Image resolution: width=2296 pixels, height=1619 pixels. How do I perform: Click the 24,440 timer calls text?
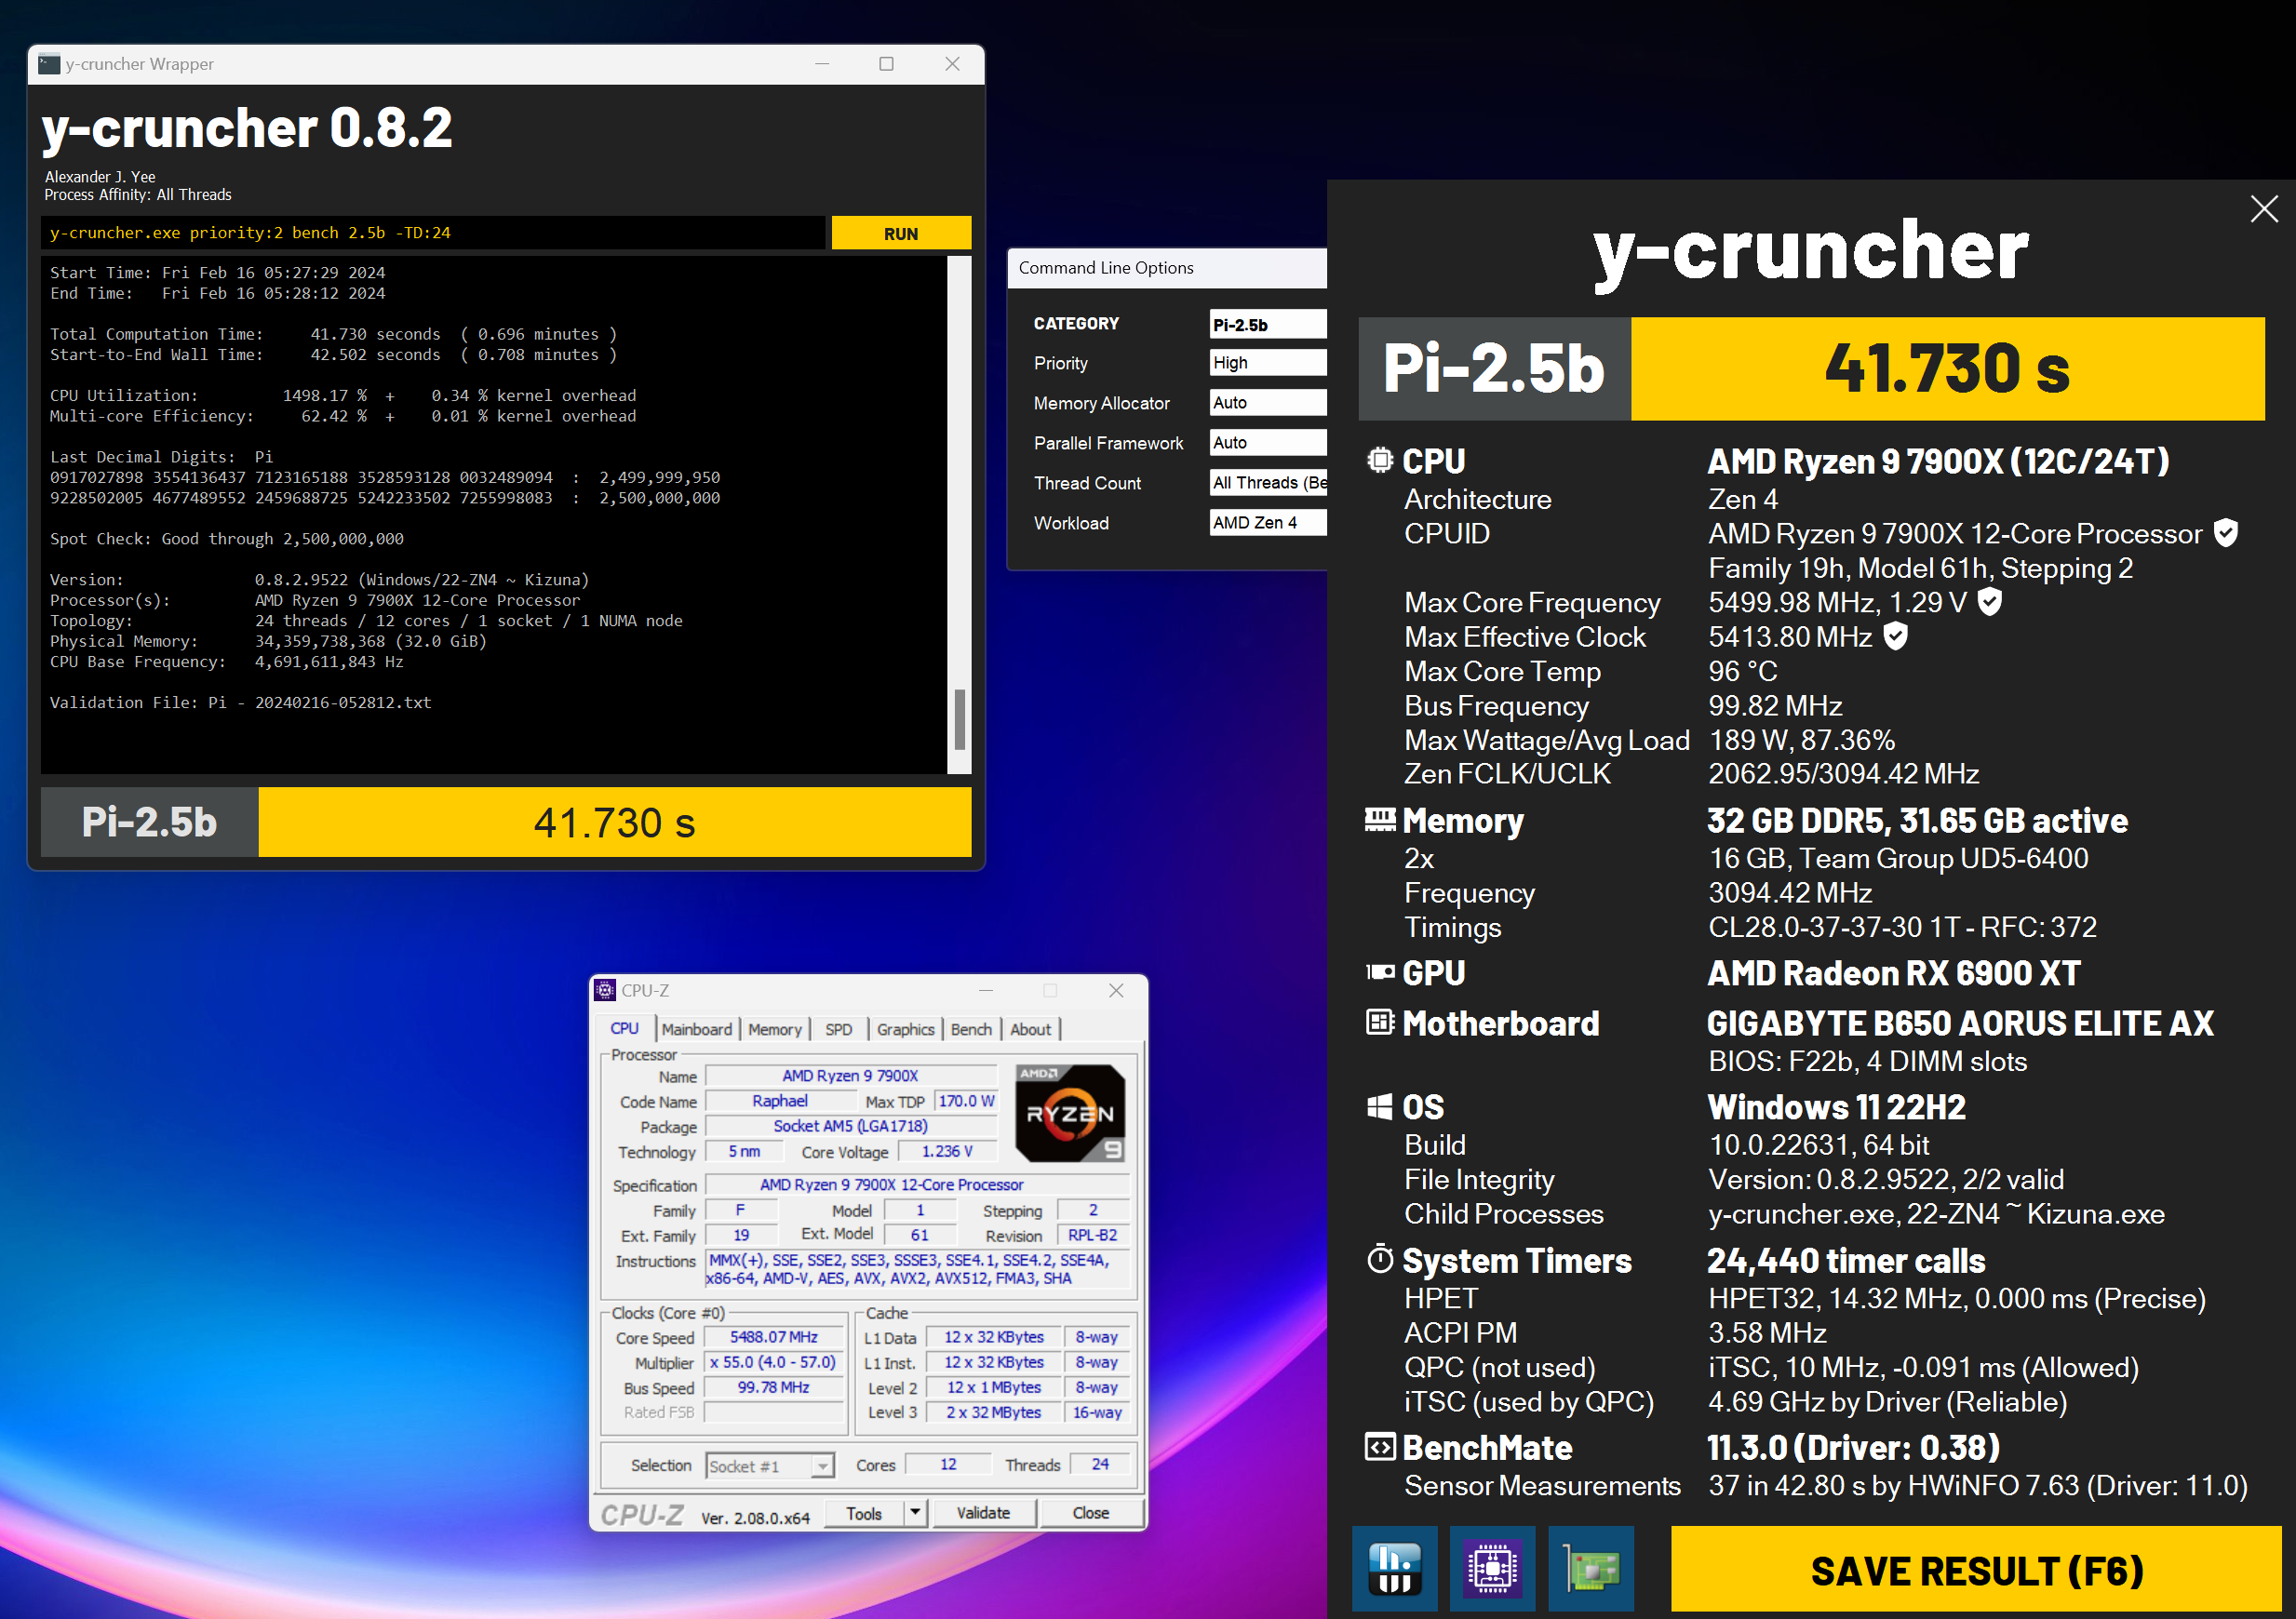[1846, 1260]
